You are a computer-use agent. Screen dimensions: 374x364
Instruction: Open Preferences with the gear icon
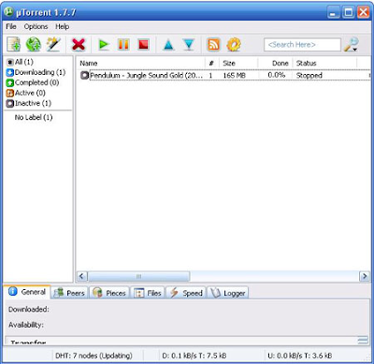[234, 45]
